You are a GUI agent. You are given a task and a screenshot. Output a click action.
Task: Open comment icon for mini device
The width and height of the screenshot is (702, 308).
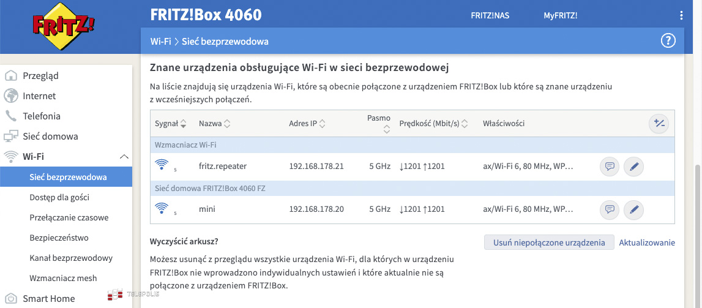pos(609,210)
